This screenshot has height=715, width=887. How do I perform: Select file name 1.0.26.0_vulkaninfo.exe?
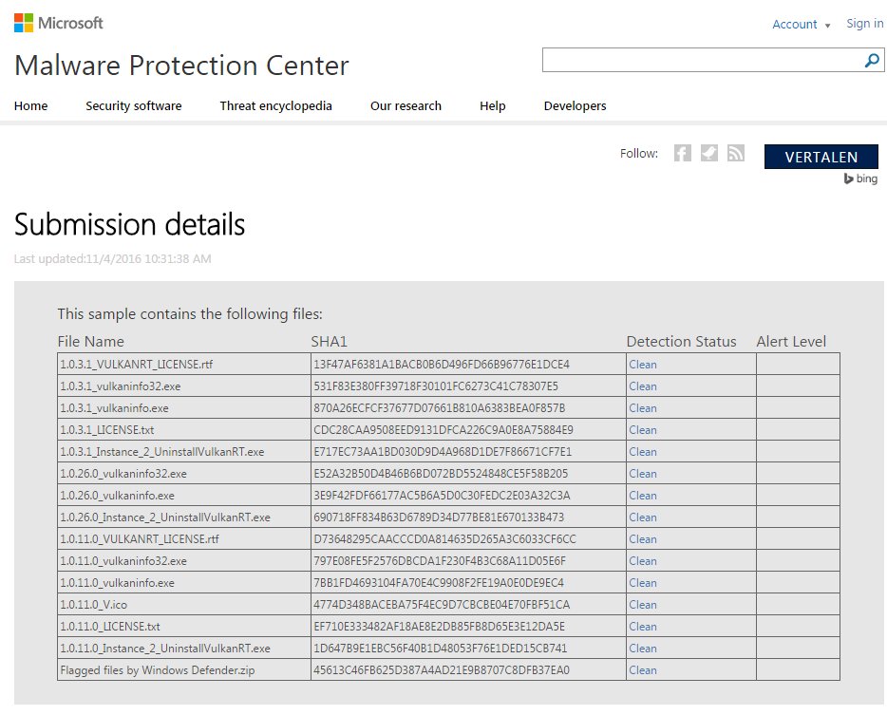[117, 496]
